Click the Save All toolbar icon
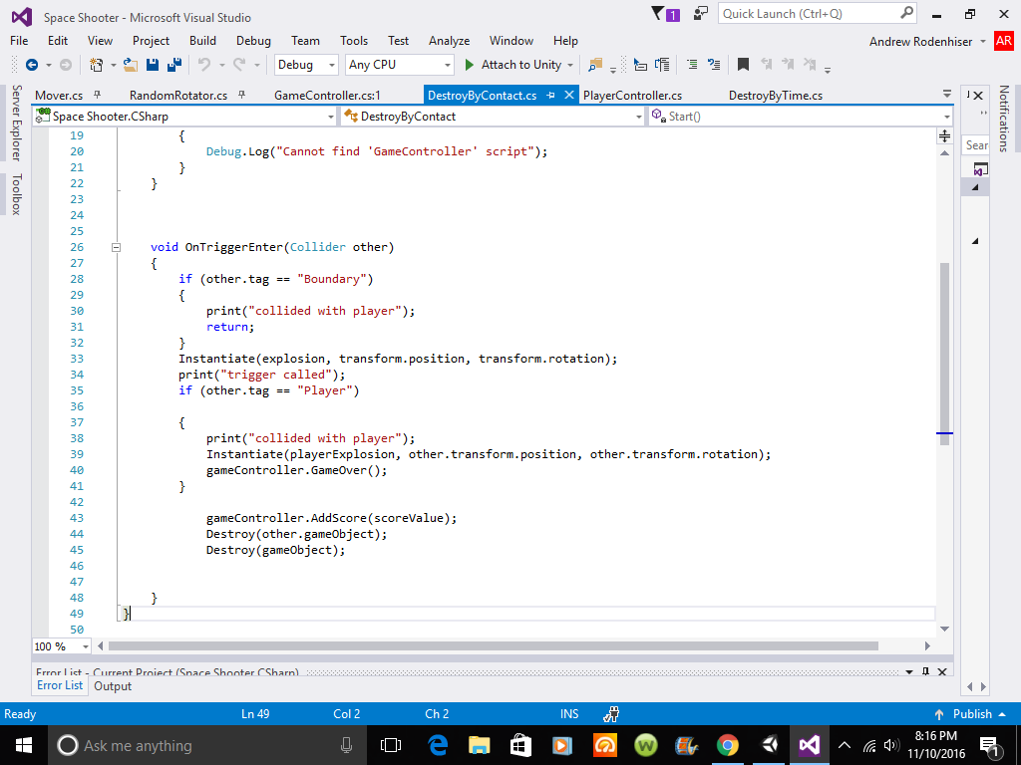Image resolution: width=1021 pixels, height=765 pixels. click(x=174, y=65)
